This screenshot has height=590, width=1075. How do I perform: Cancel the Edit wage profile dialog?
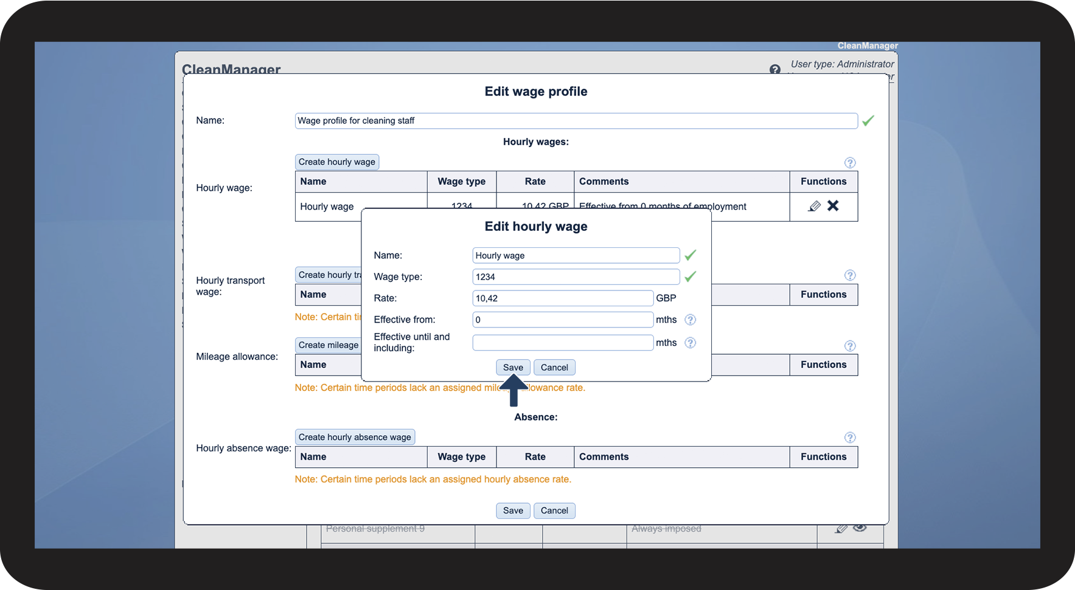coord(554,510)
